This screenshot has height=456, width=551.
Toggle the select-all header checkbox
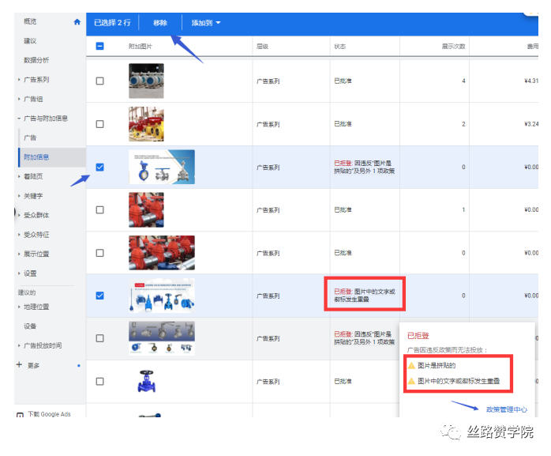pos(99,46)
